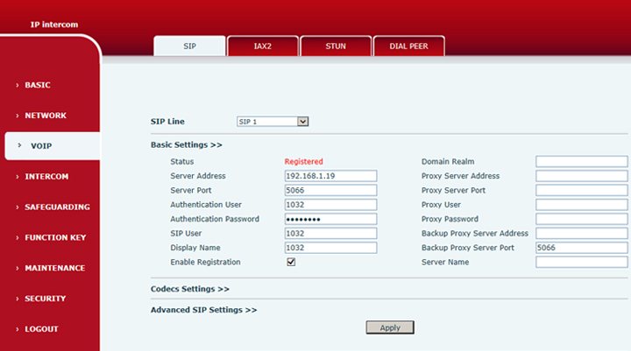Screen dimensions: 631x351
Task: Switch to the IAX2 tab
Action: [x=263, y=46]
